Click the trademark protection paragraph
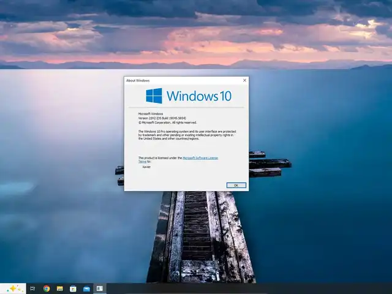 [187, 135]
